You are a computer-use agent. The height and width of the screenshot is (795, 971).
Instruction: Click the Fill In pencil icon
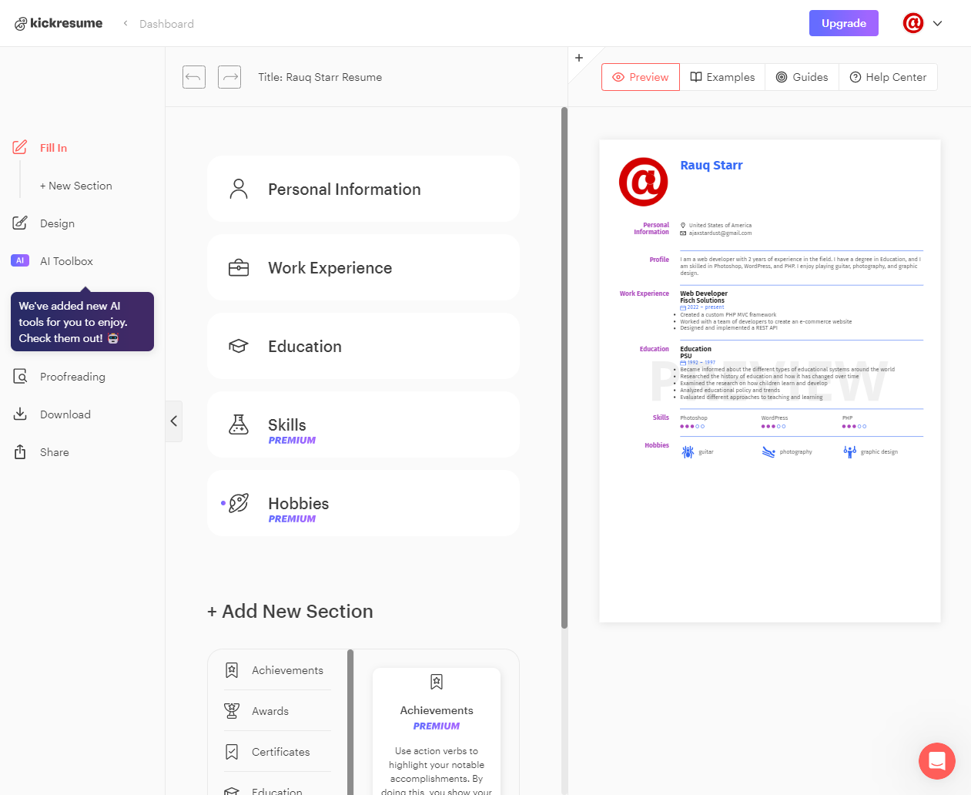[20, 147]
